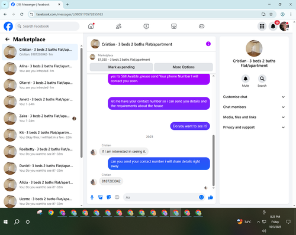Screen dimensions: 296x235
Task: Open the Ofarrel chat in the list
Action: pos(40,85)
